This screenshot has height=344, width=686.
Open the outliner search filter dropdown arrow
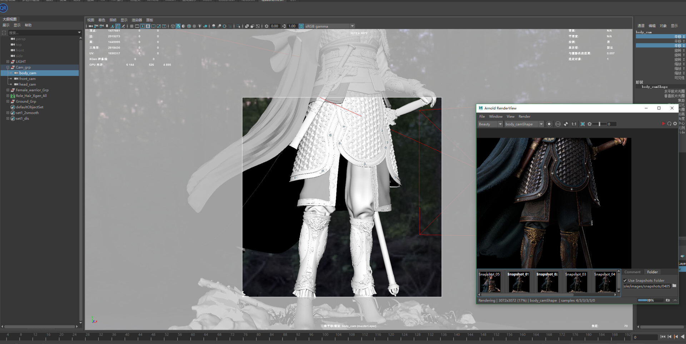pos(79,32)
